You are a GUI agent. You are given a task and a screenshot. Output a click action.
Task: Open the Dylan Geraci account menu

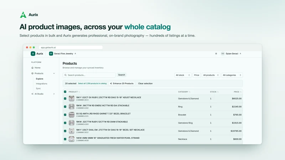click(x=231, y=54)
